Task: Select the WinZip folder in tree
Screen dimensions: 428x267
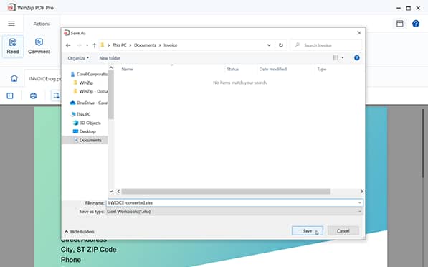Action: 84,83
